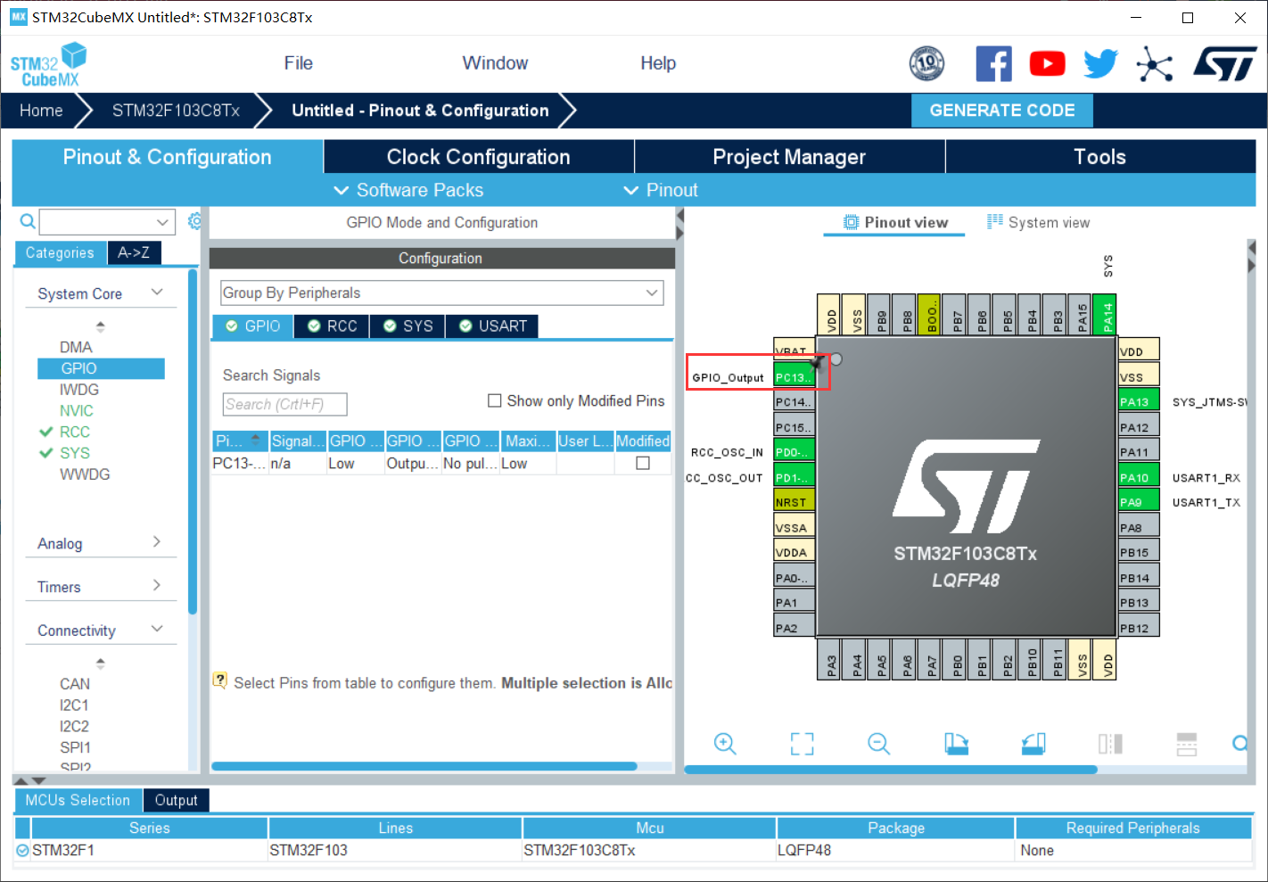Switch to Project Manager tab

(x=789, y=157)
